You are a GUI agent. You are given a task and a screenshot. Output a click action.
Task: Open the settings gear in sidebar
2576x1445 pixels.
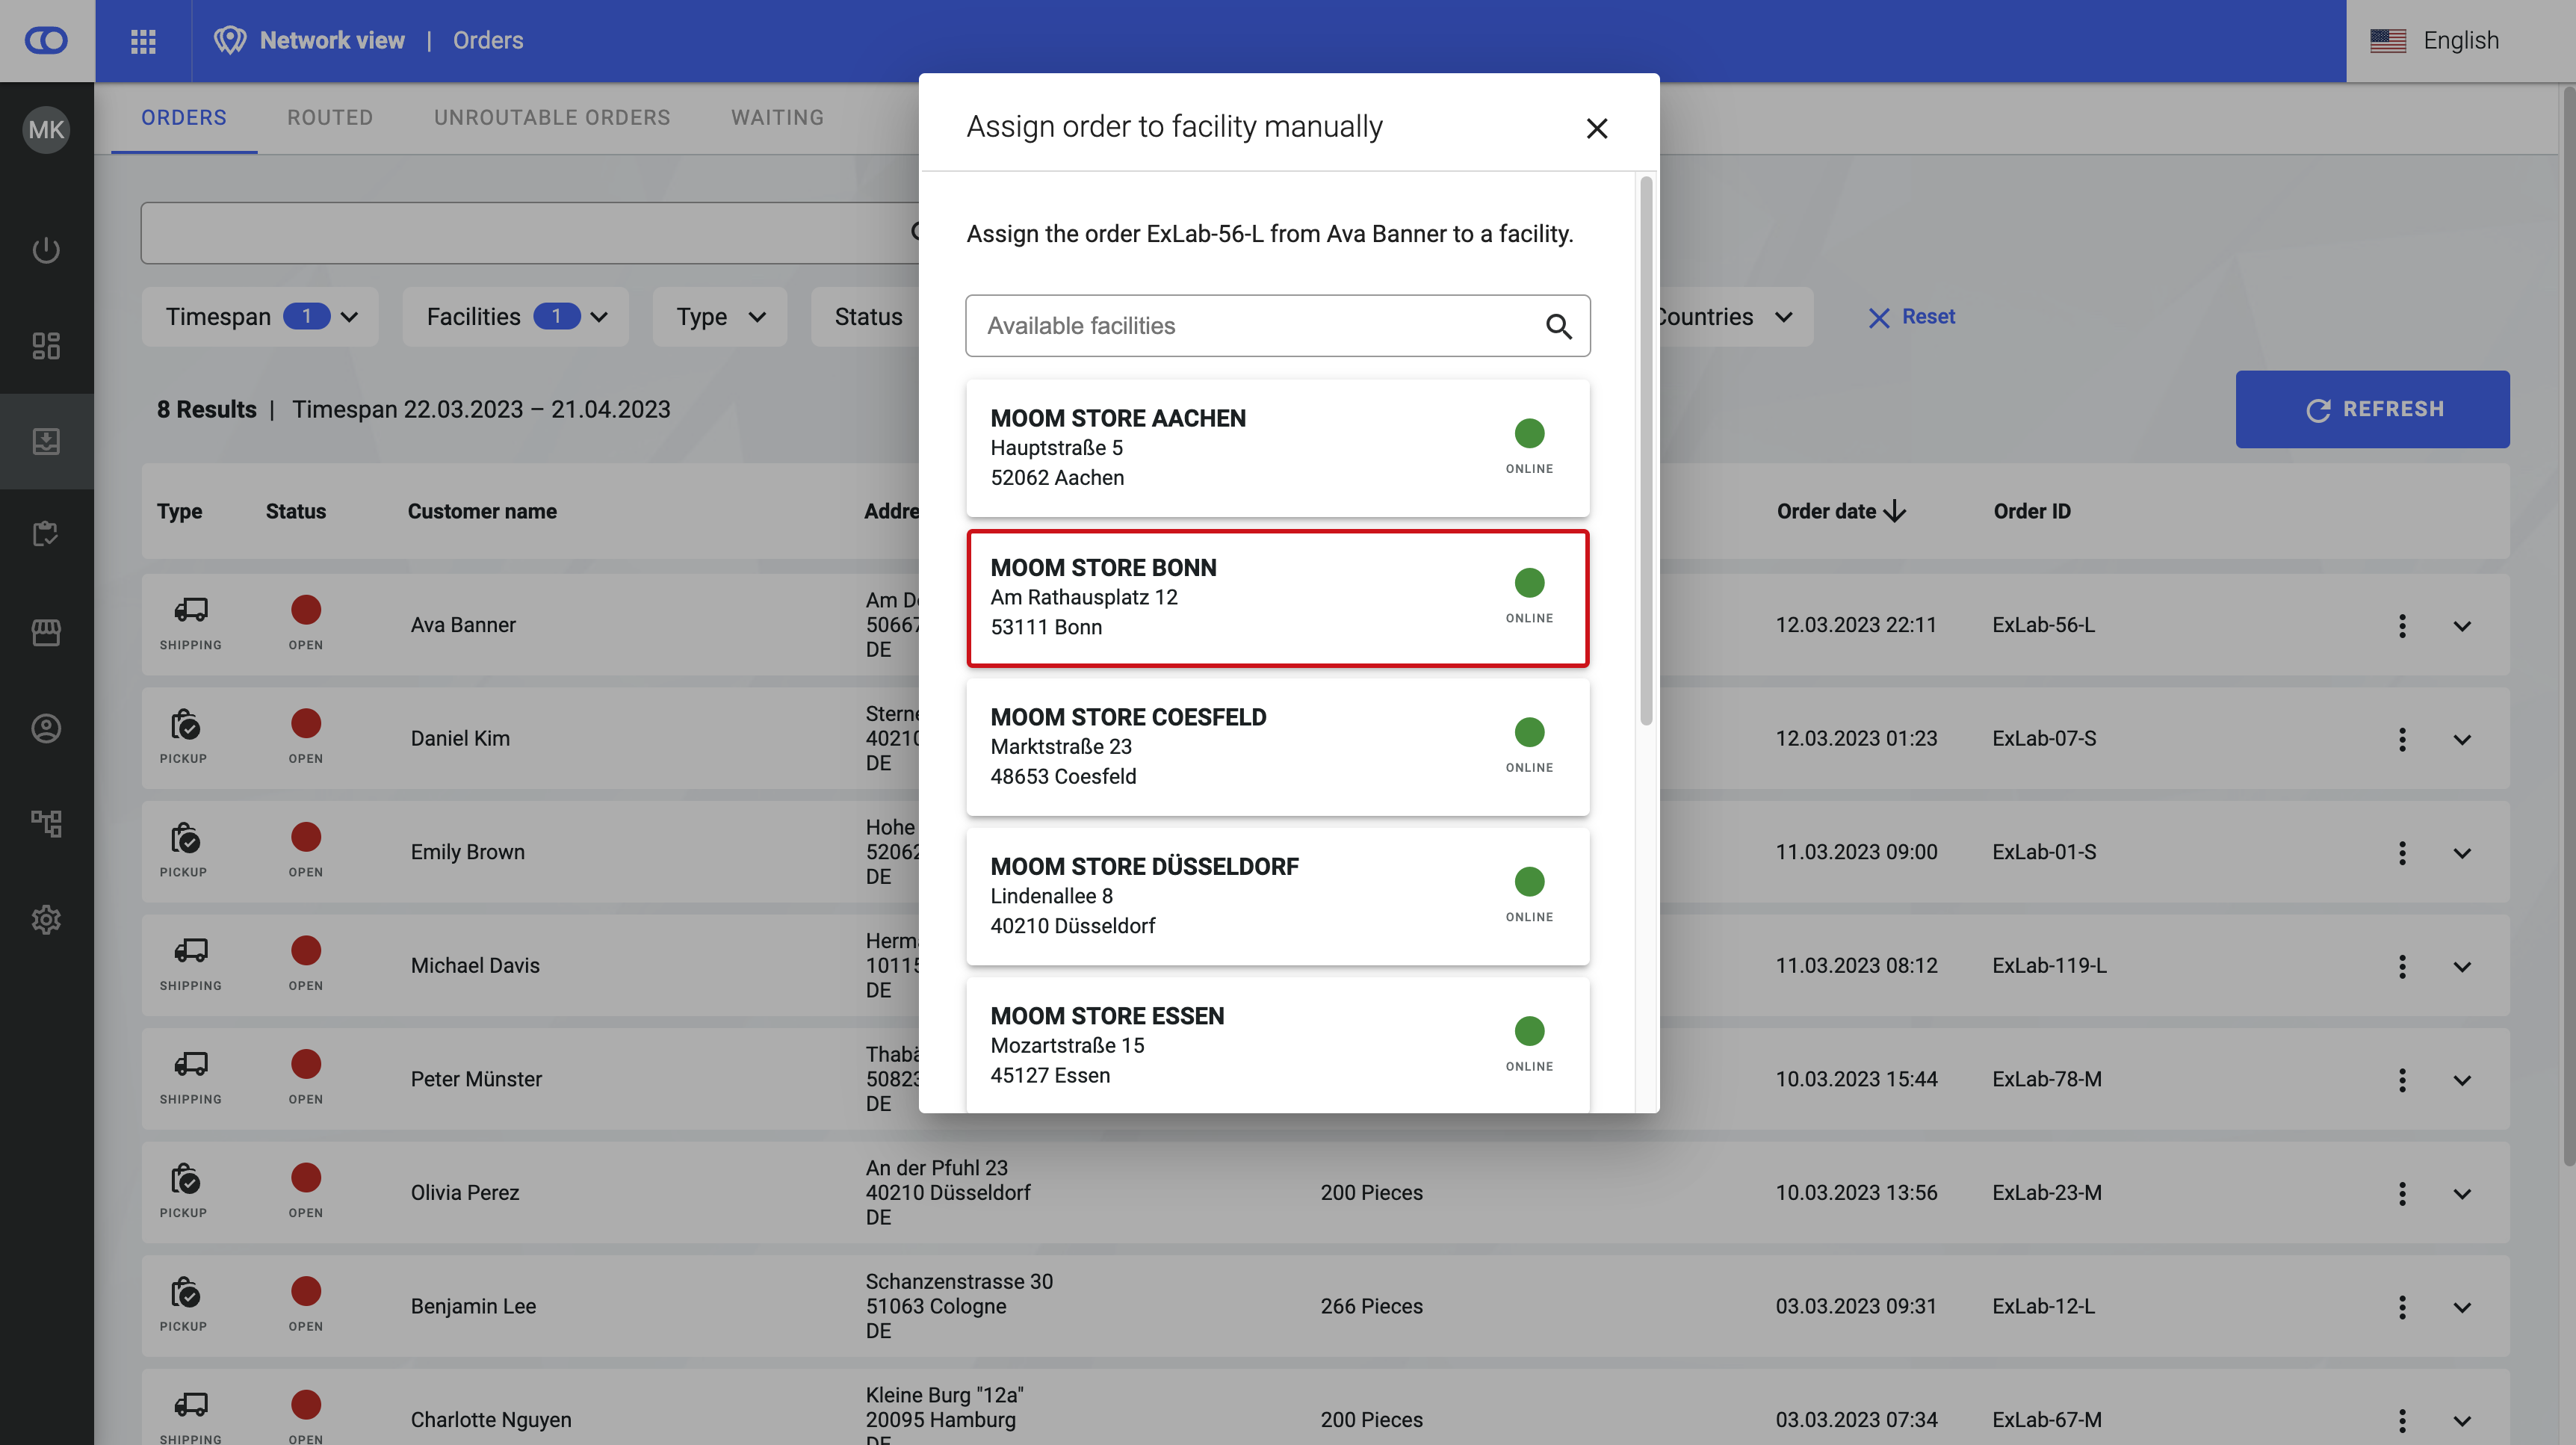[x=46, y=919]
